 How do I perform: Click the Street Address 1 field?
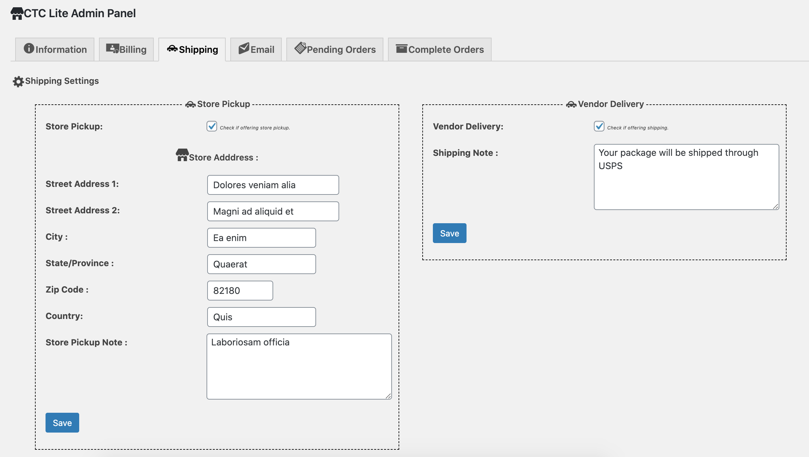tap(273, 185)
